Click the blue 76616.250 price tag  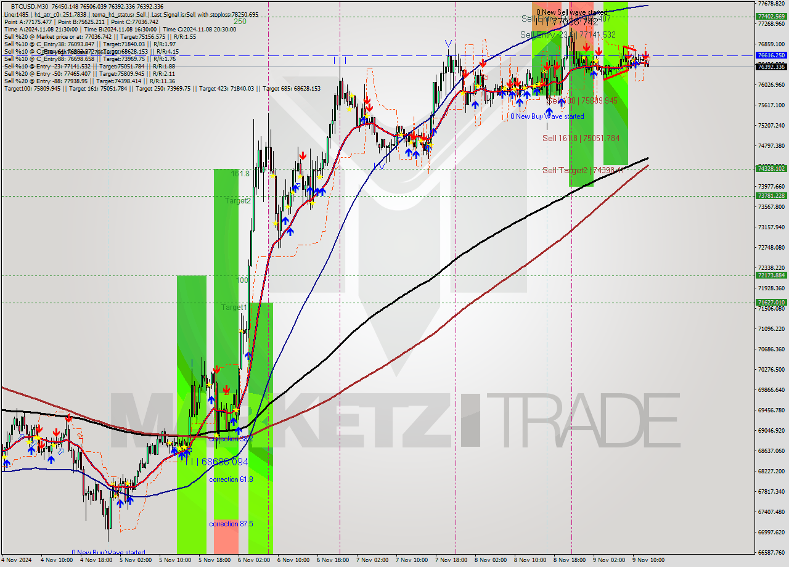[771, 55]
